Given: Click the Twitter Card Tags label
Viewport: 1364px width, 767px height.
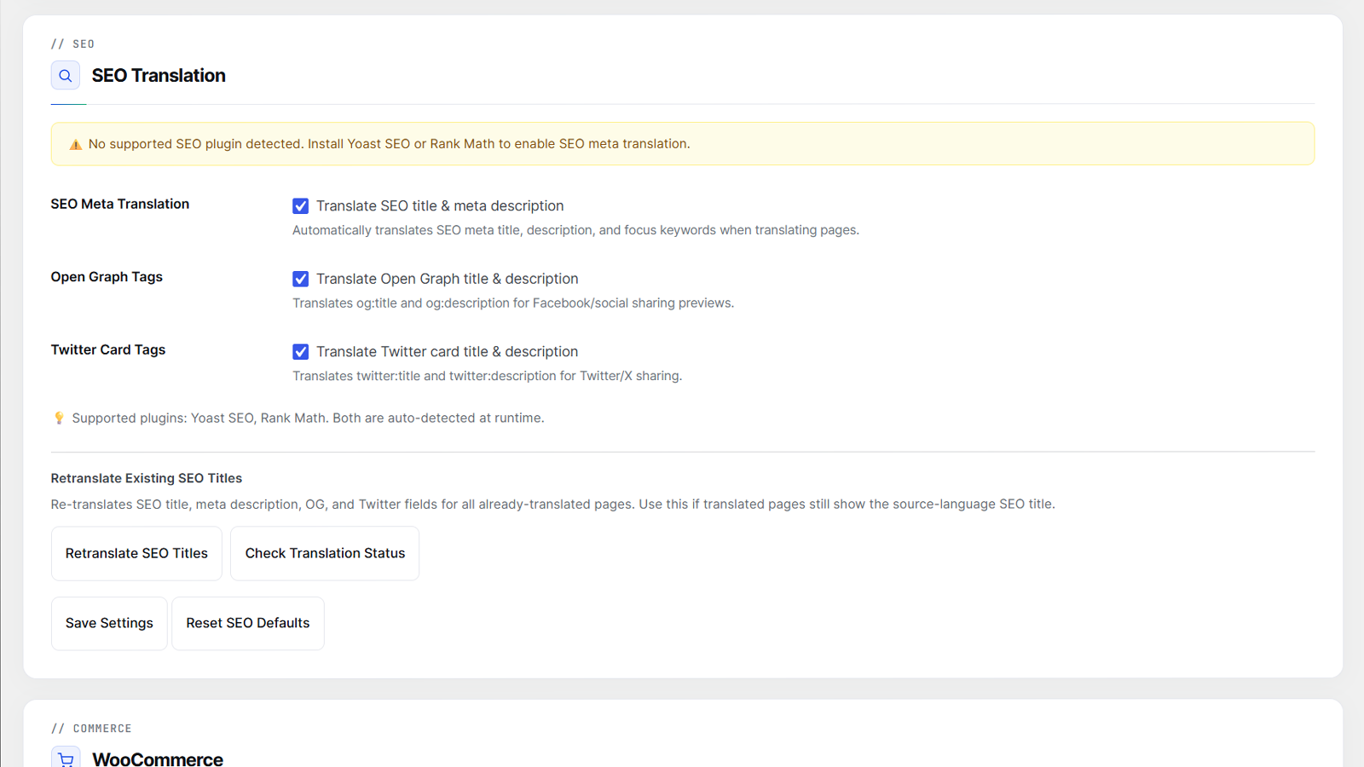Looking at the screenshot, I should point(108,350).
